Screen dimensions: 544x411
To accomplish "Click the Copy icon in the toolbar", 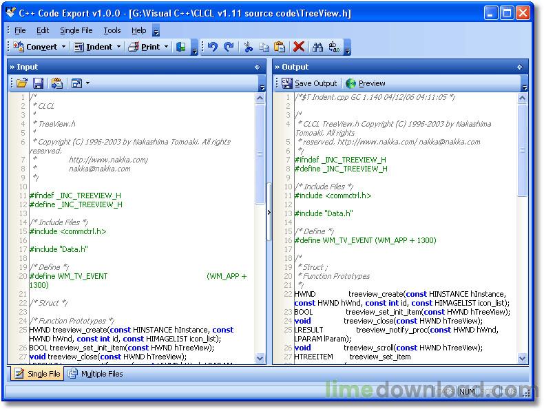I will point(264,47).
